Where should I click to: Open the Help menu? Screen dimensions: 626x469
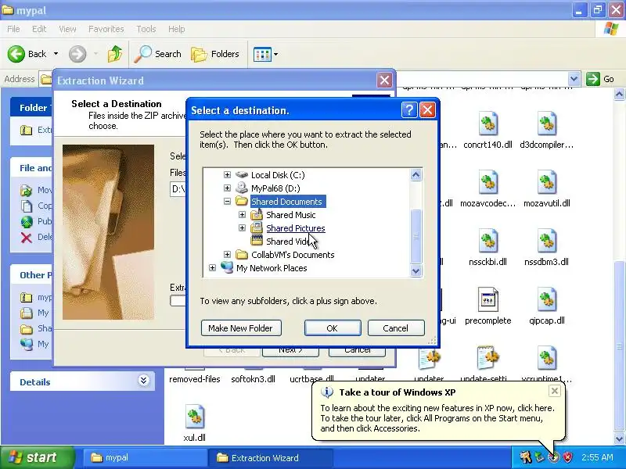coord(177,29)
